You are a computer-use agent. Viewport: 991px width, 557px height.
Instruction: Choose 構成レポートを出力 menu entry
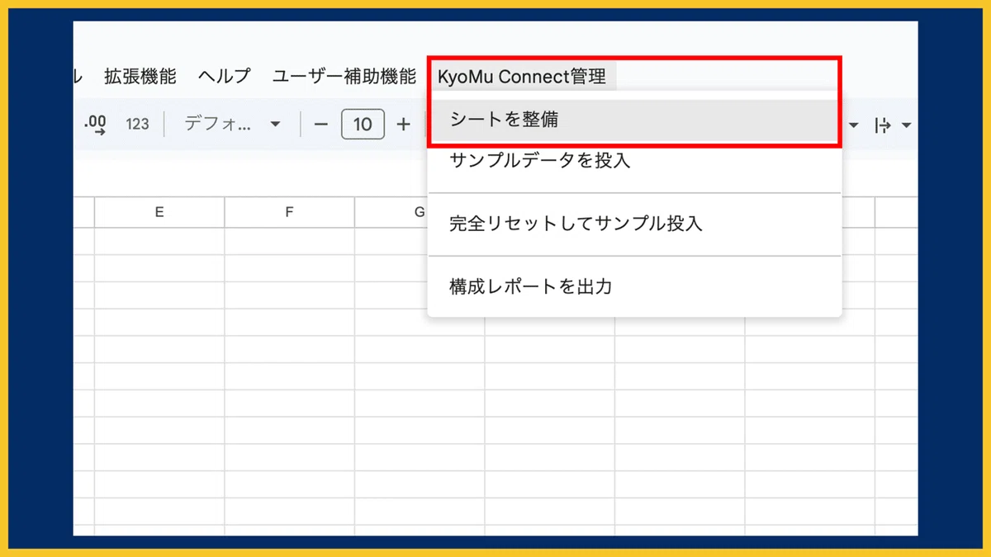pos(634,286)
